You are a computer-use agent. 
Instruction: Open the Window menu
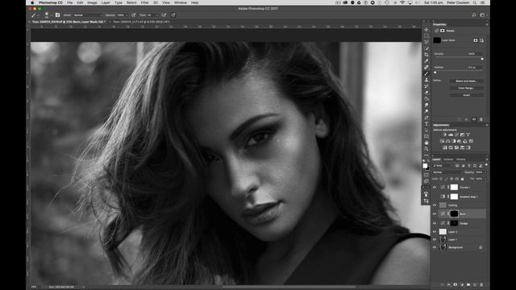click(x=181, y=2)
